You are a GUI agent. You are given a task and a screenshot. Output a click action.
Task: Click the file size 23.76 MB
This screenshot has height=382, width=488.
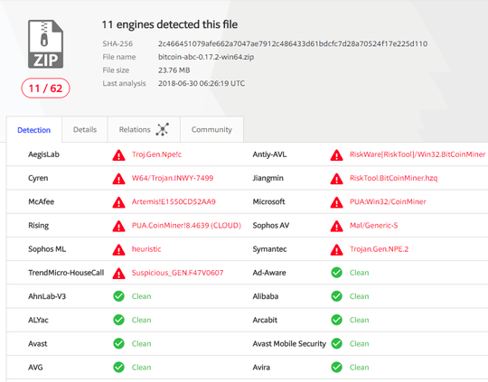coord(174,70)
